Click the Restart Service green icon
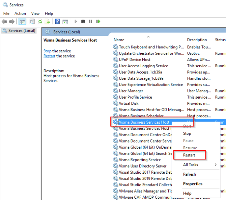This screenshot has height=200, width=226. pyautogui.click(x=98, y=22)
